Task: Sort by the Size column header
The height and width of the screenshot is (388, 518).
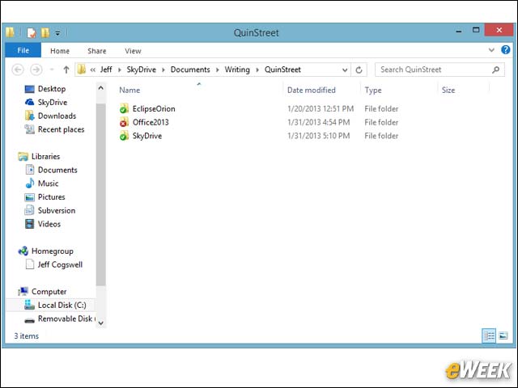Action: tap(448, 90)
